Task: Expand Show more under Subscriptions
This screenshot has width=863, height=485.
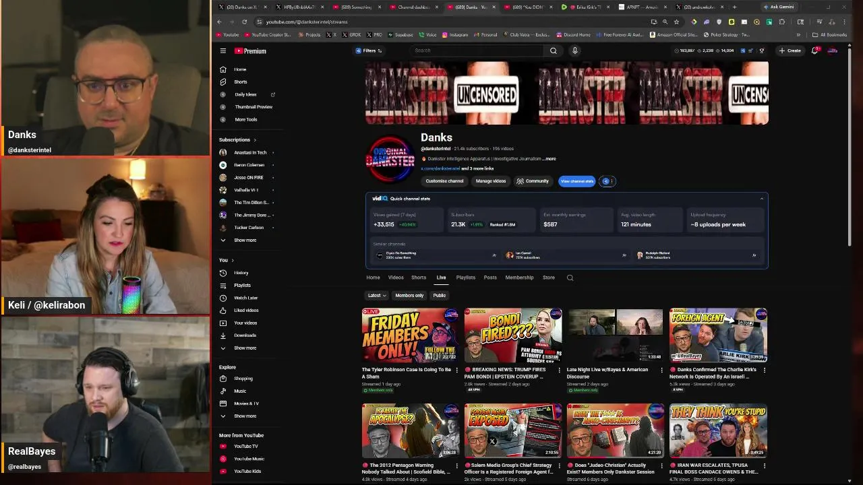Action: pyautogui.click(x=244, y=240)
